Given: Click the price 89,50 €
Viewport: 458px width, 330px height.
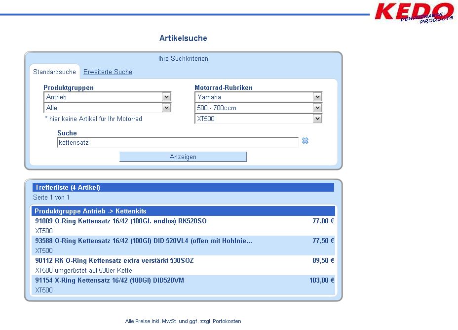Looking at the screenshot, I should [x=323, y=260].
